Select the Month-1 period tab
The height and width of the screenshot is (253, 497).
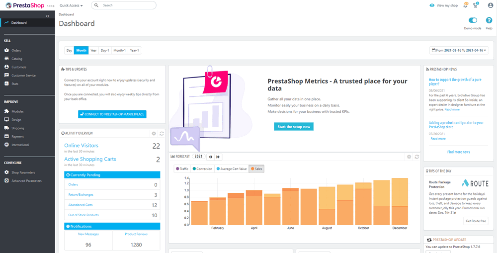(120, 50)
